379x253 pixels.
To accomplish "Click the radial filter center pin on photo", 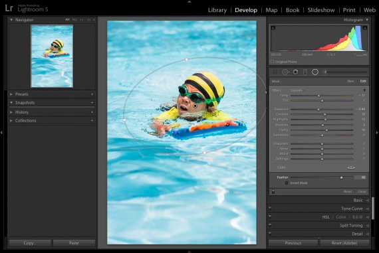I will click(195, 106).
